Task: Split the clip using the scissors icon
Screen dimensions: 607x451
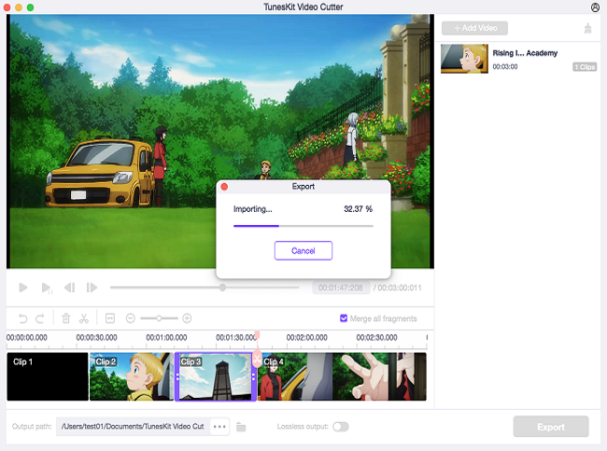Action: pyautogui.click(x=84, y=318)
